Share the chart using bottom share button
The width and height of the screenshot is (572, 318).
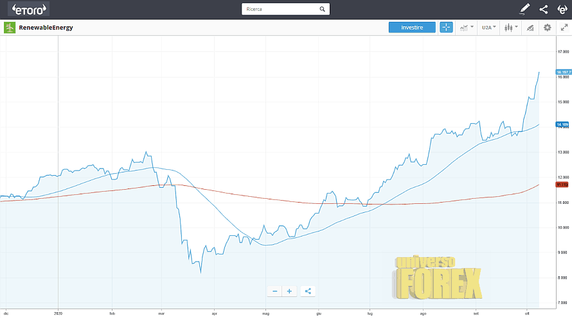308,291
